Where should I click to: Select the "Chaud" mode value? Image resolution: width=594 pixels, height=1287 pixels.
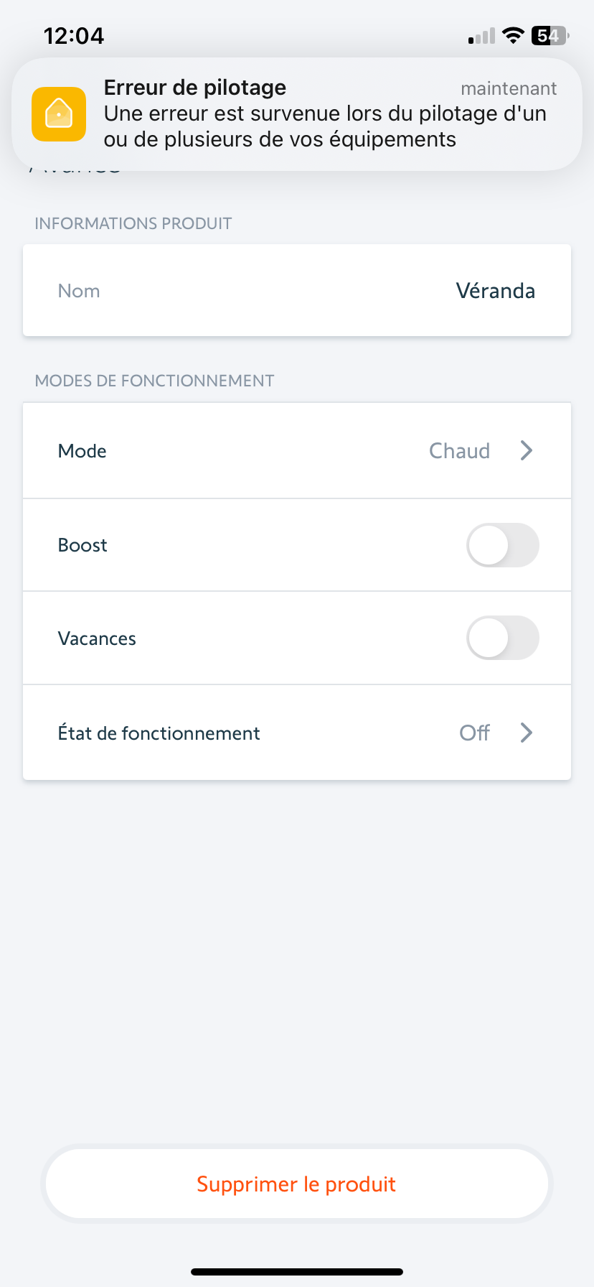coord(459,451)
